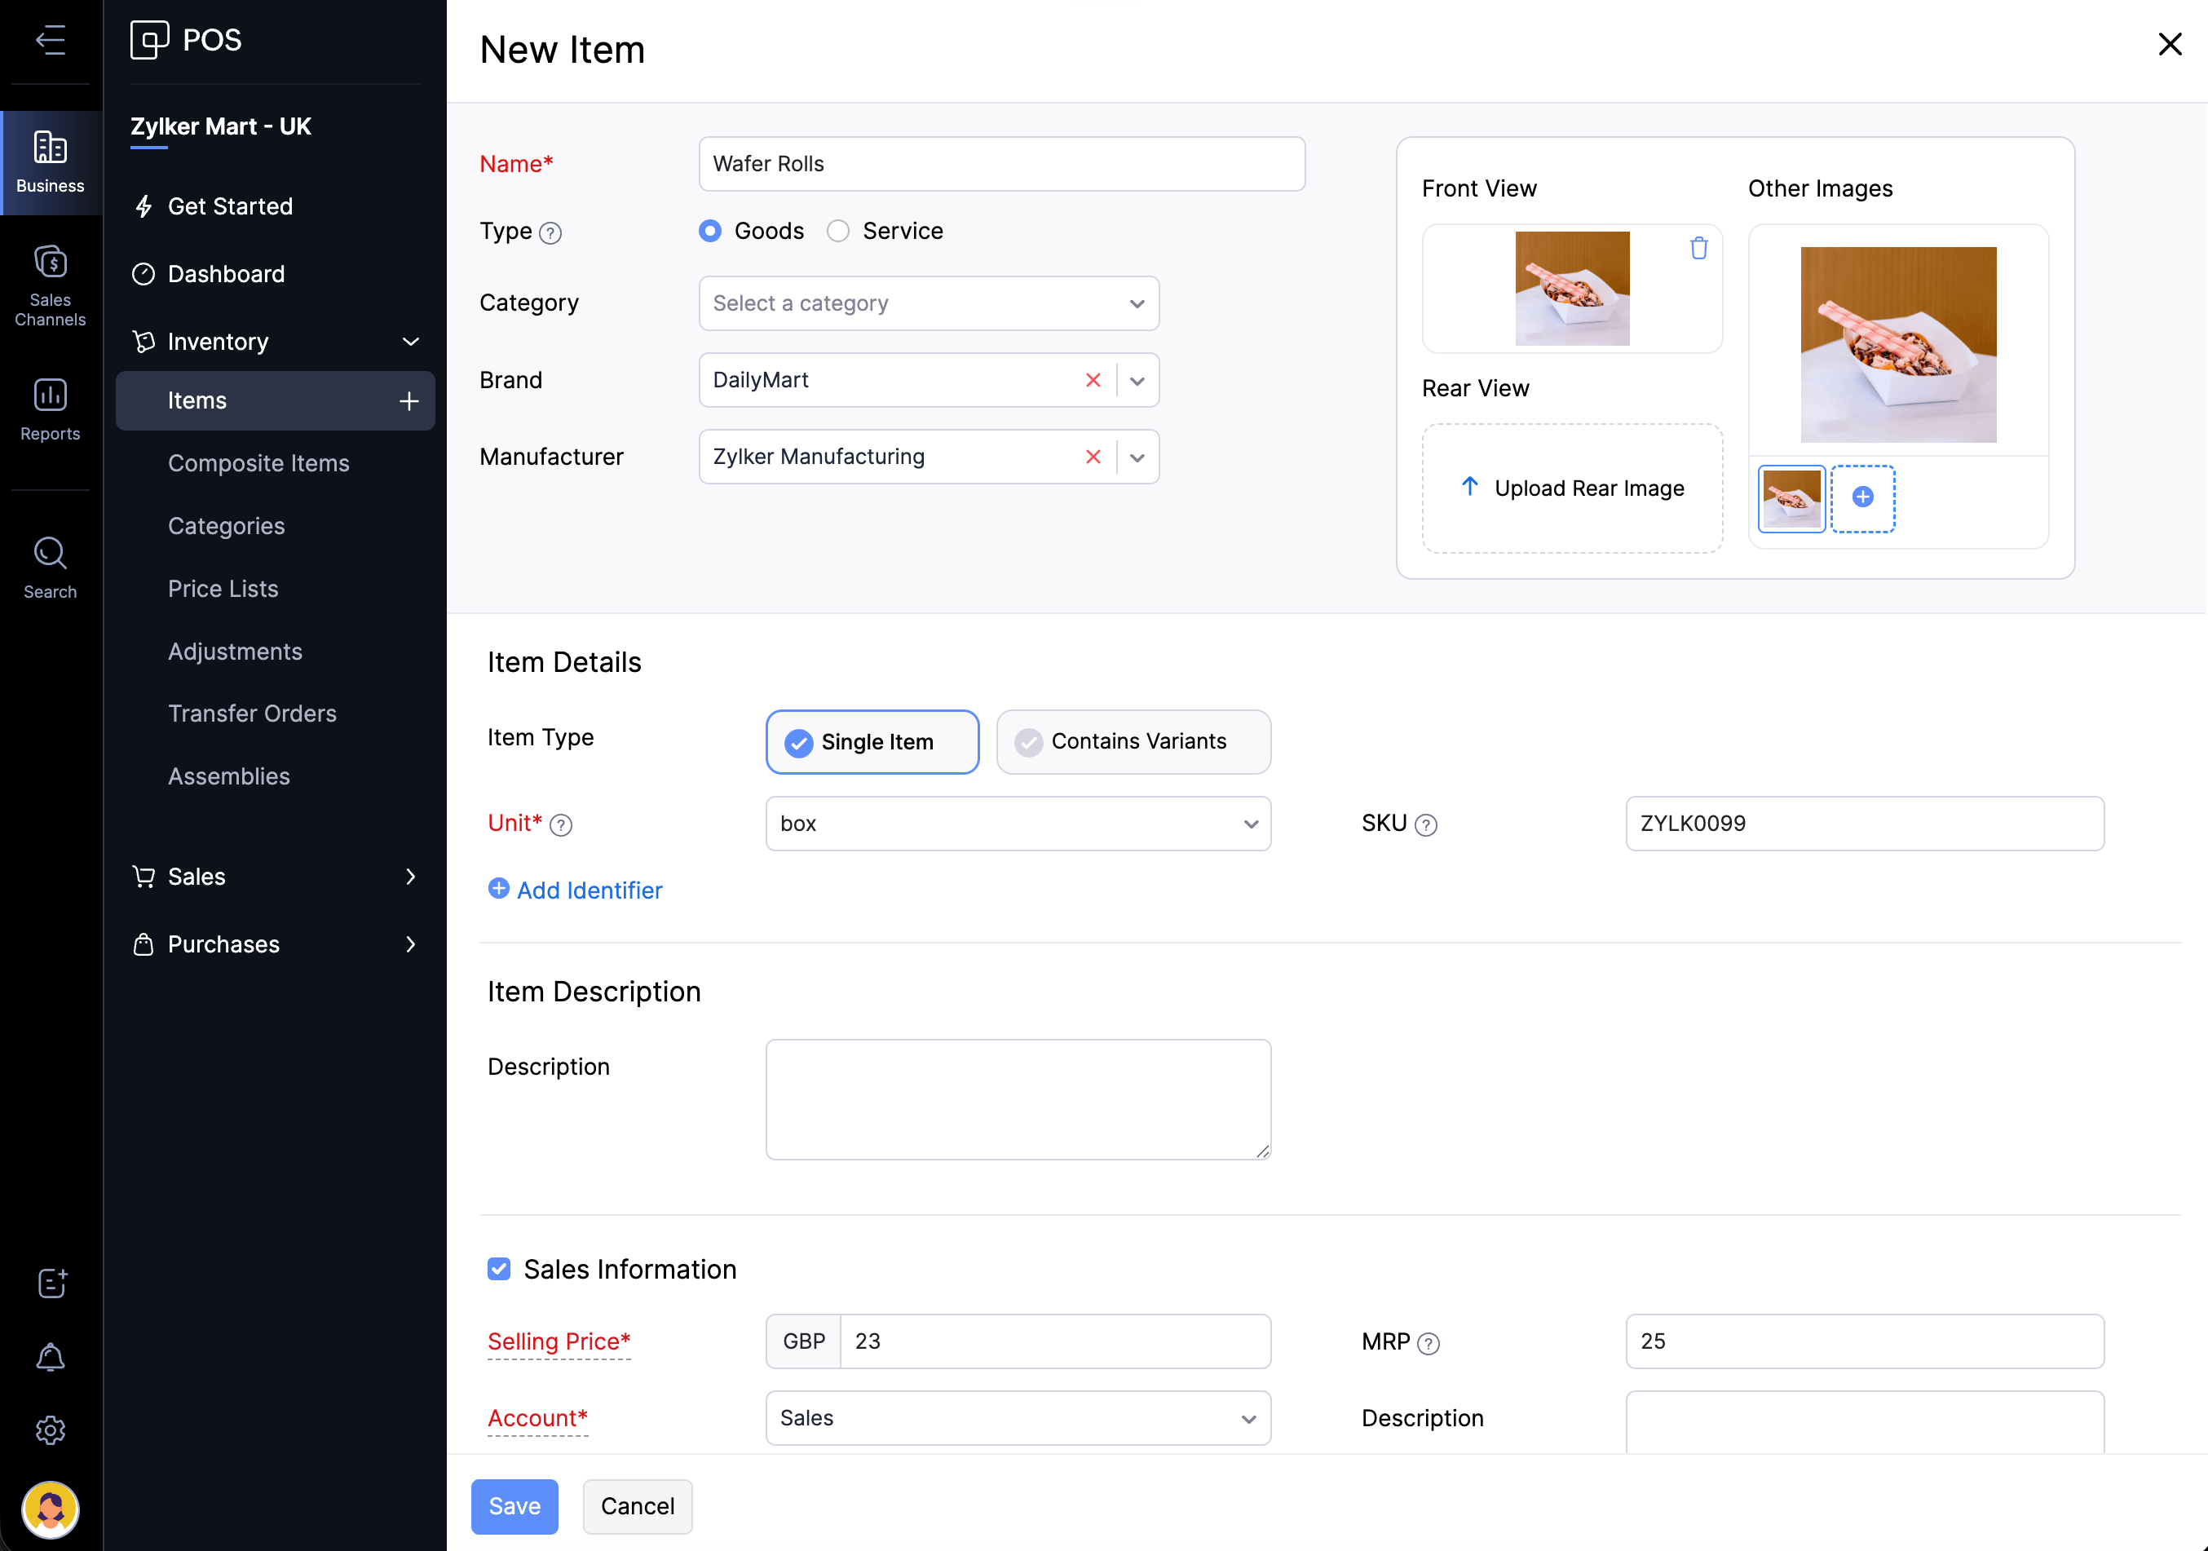Click the Selling Price field showing 23
This screenshot has height=1551, width=2208.
(x=1055, y=1341)
